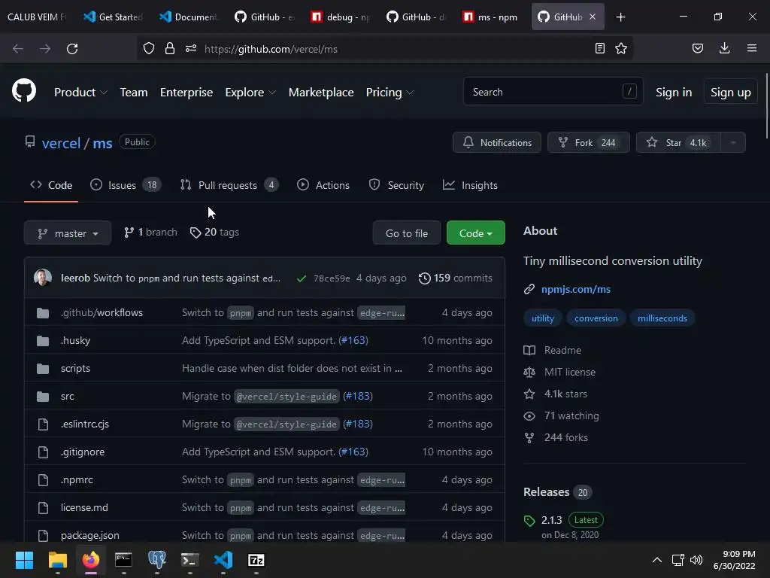This screenshot has width=770, height=578.
Task: Expand the Explore navigation dropdown
Action: point(250,93)
